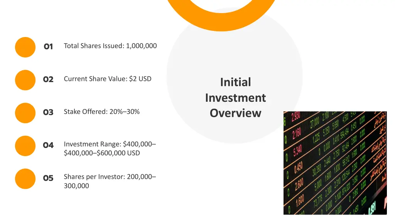Click the Initial Investment Overview title

coord(236,98)
